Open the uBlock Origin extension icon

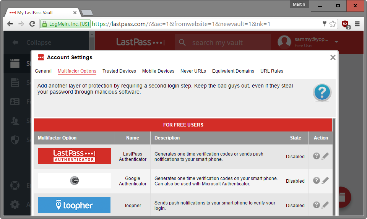pos(346,24)
